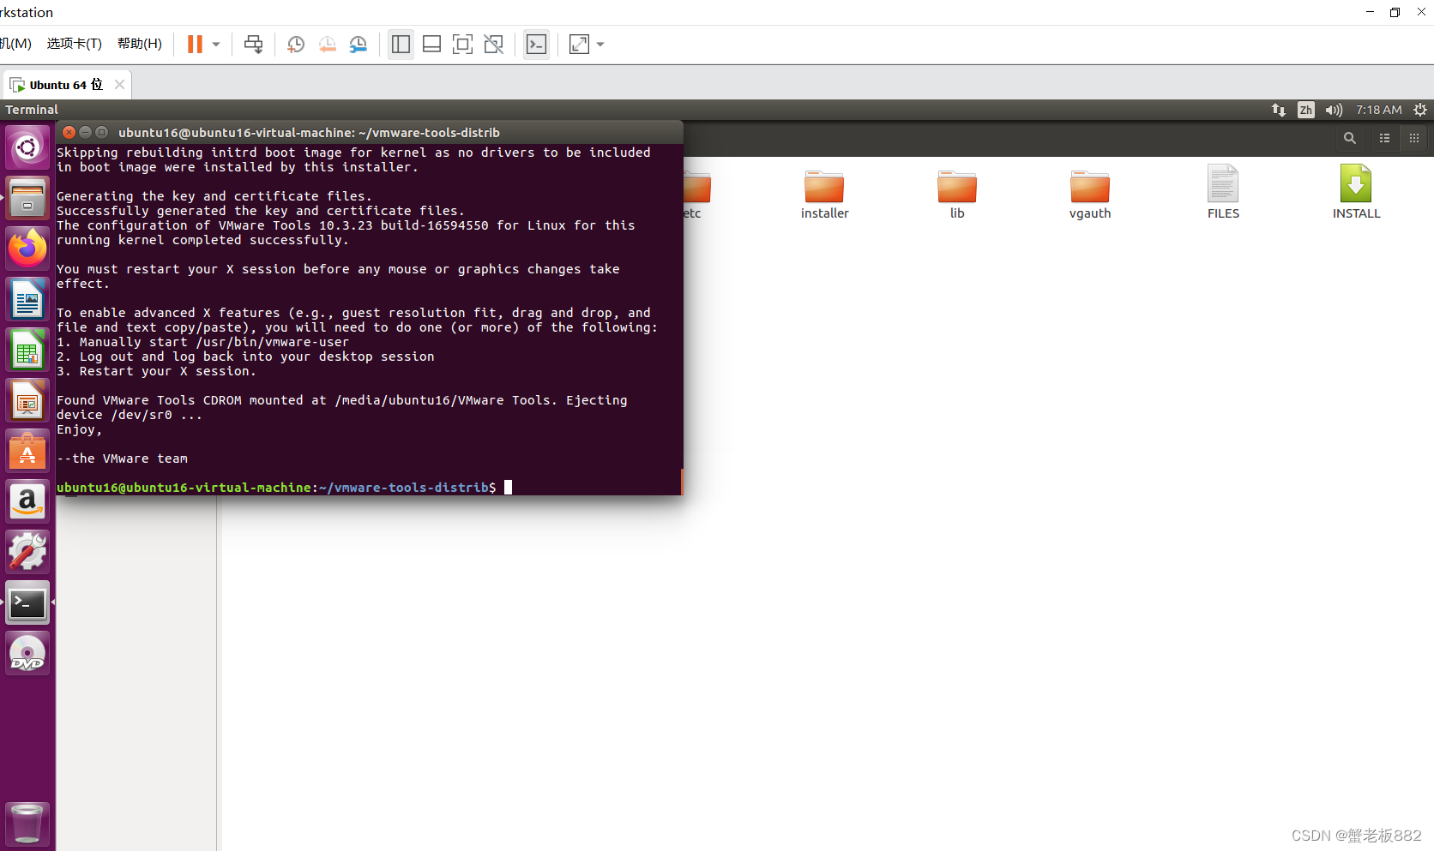Take a snapshot of the VM
This screenshot has height=851, width=1434.
296,45
